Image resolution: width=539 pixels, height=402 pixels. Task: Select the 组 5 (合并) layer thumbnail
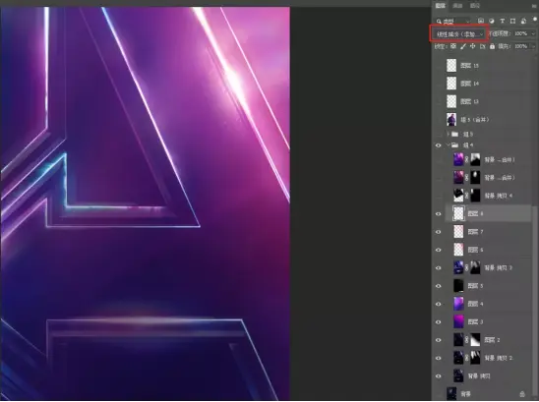[451, 120]
